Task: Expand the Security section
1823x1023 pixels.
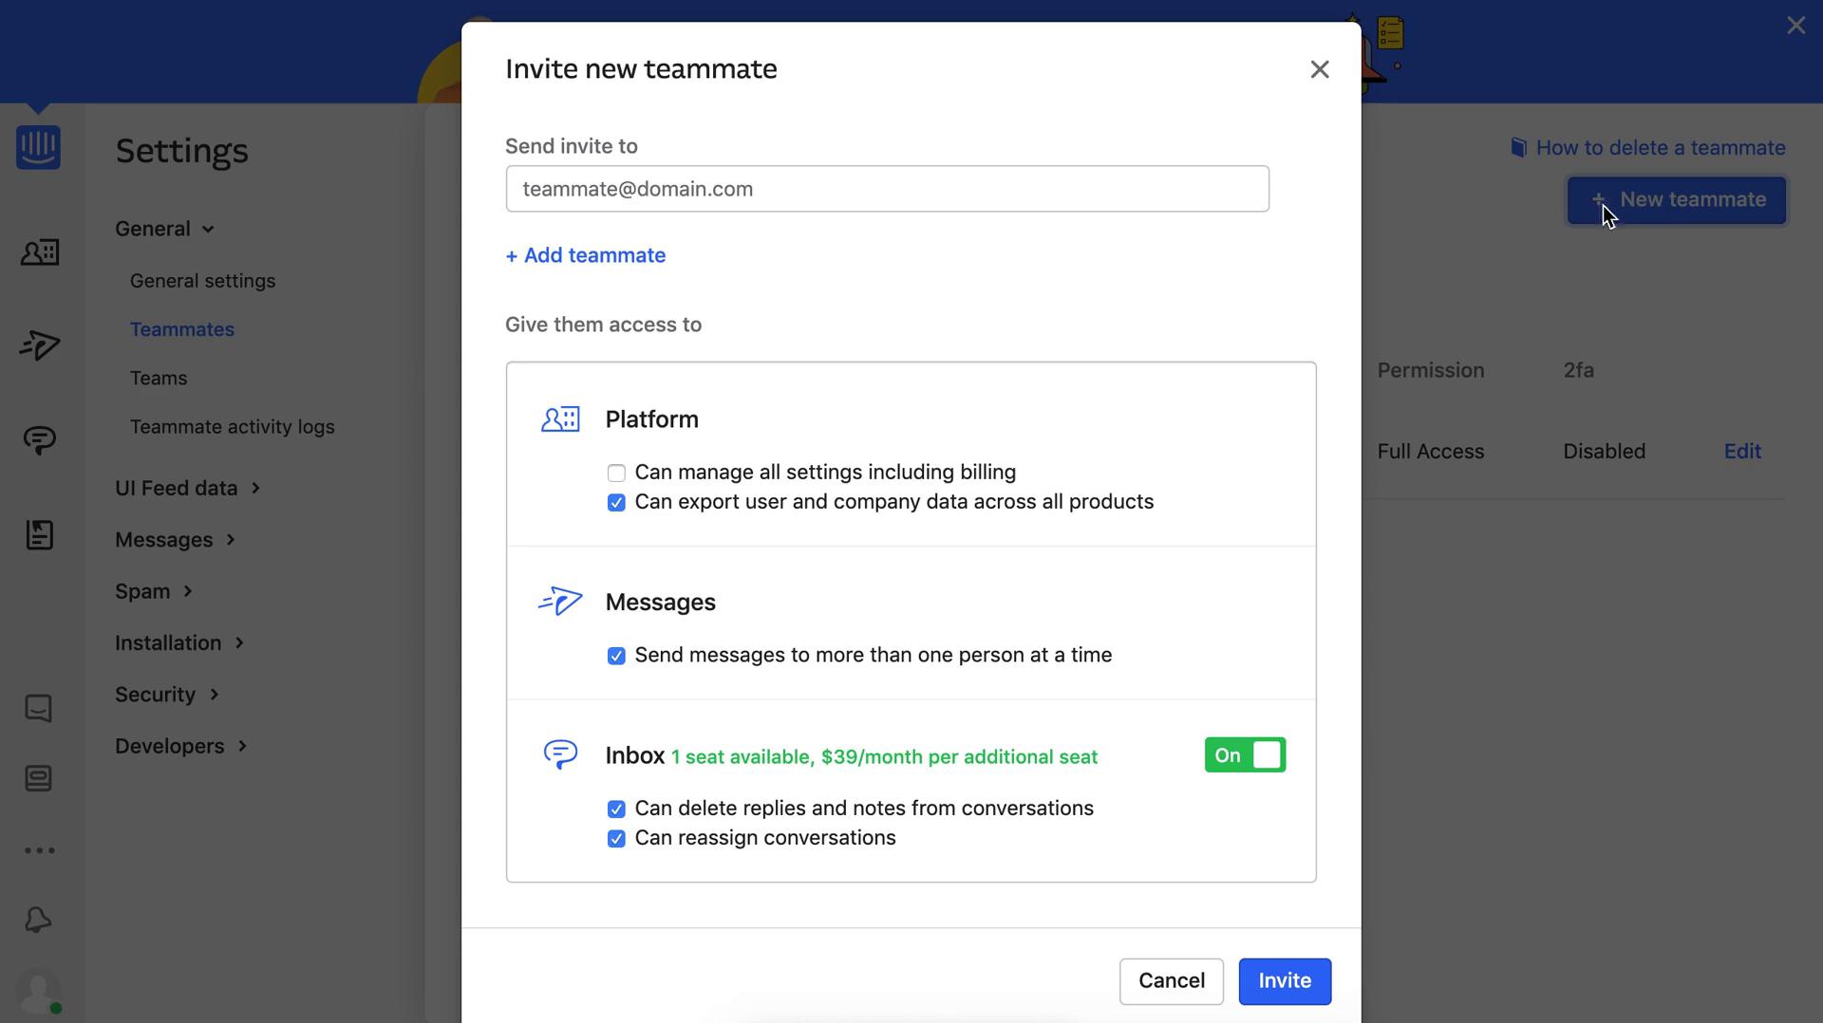Action: coord(167,694)
